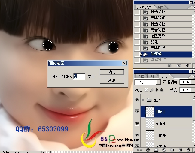Screen dimensions: 195x153
Task: Cancel the feather dialog with 取消
Action: point(112,81)
